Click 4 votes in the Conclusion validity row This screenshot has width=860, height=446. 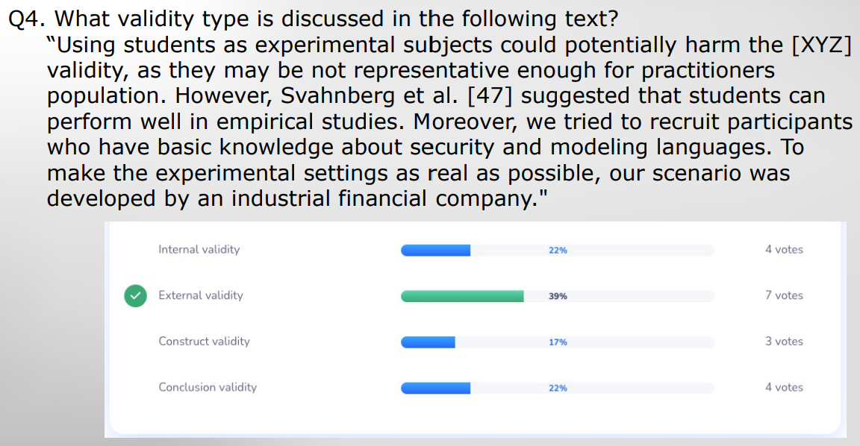pos(784,387)
